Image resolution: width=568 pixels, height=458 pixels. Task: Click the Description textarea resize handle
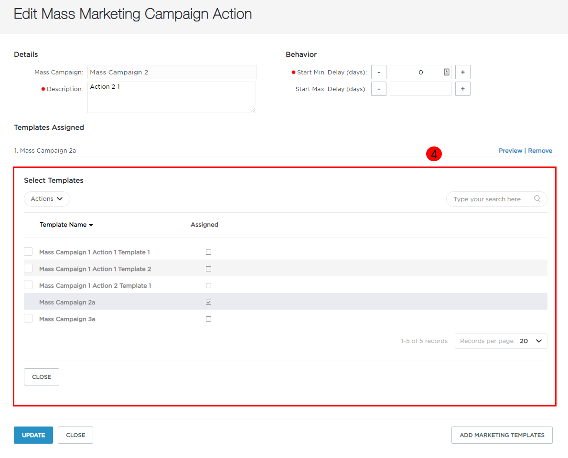pyautogui.click(x=253, y=110)
